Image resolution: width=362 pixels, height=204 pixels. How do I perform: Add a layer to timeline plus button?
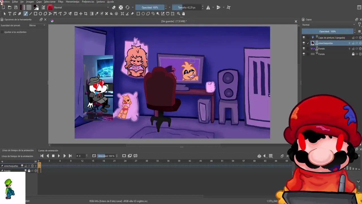click(2, 161)
